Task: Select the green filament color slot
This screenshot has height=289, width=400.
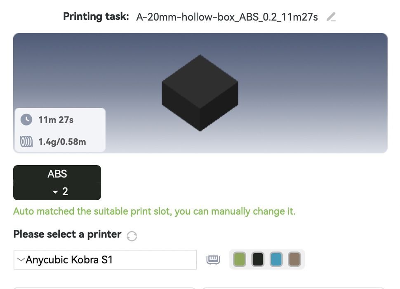Action: [240, 260]
